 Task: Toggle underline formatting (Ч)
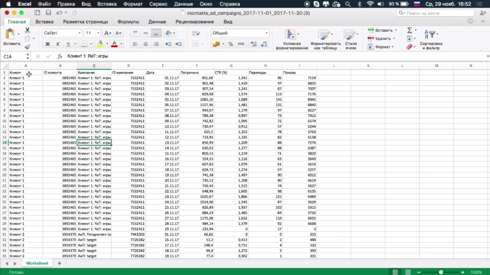(x=68, y=44)
